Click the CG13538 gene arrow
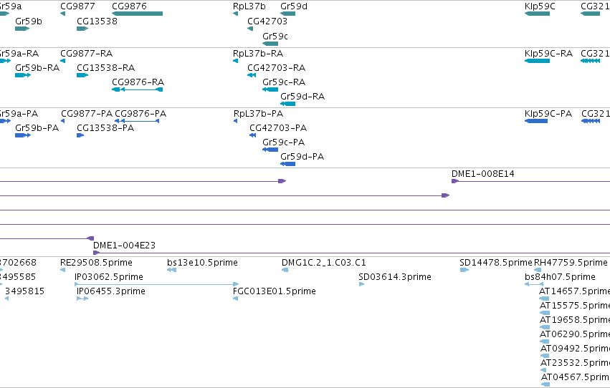The image size is (610, 388). (82, 29)
